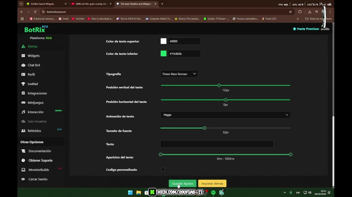Image resolution: width=352 pixels, height=197 pixels.
Task: Open the Tipografía Times New Roman dropdown
Action: click(179, 74)
